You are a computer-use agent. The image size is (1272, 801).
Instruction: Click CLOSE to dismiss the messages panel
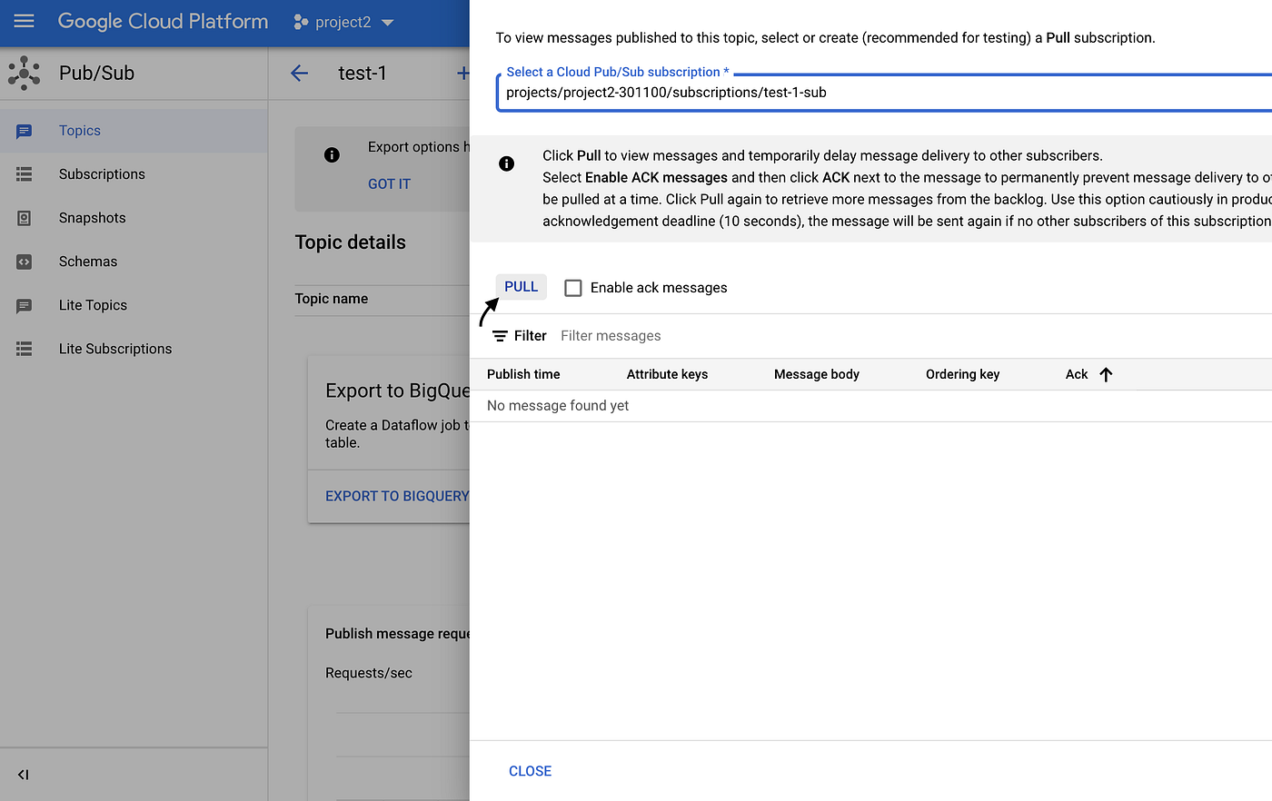[x=531, y=771]
